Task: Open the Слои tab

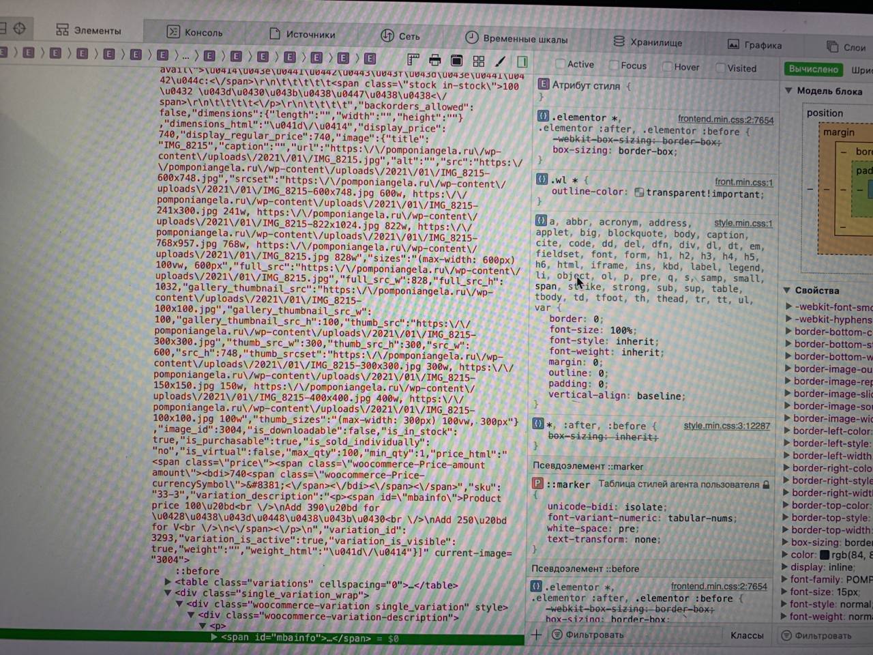Action: 846,47
